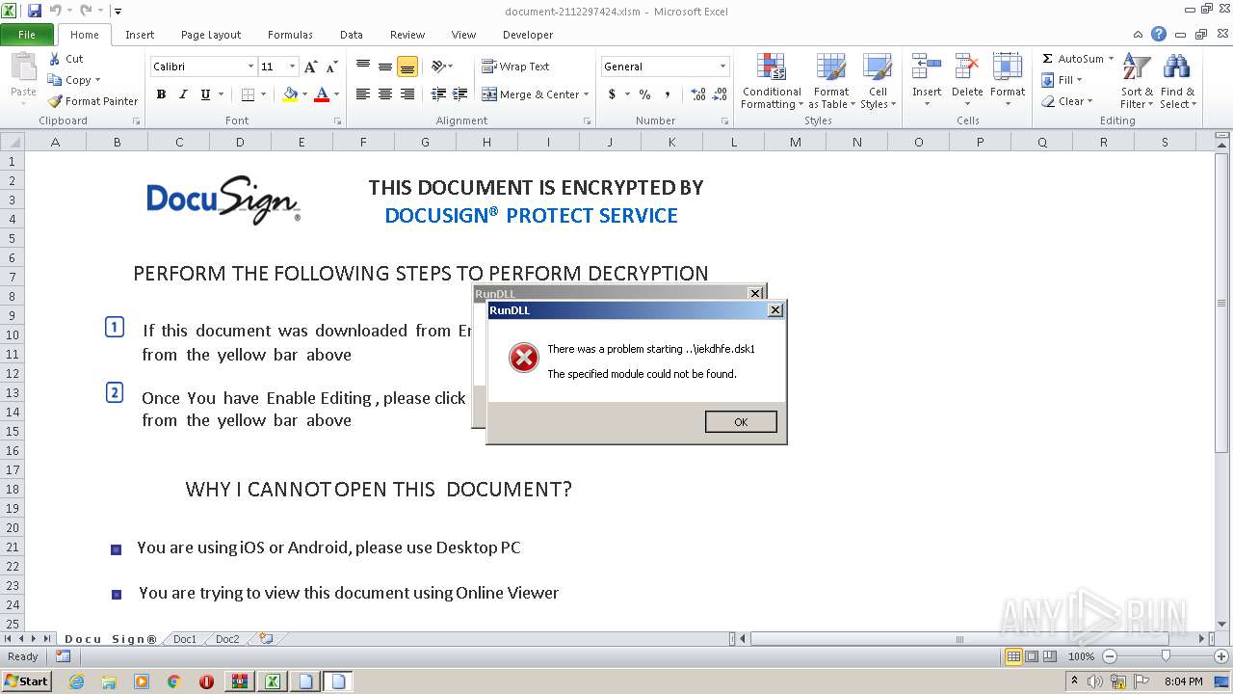Switch to Normal view in status bar

(1013, 656)
